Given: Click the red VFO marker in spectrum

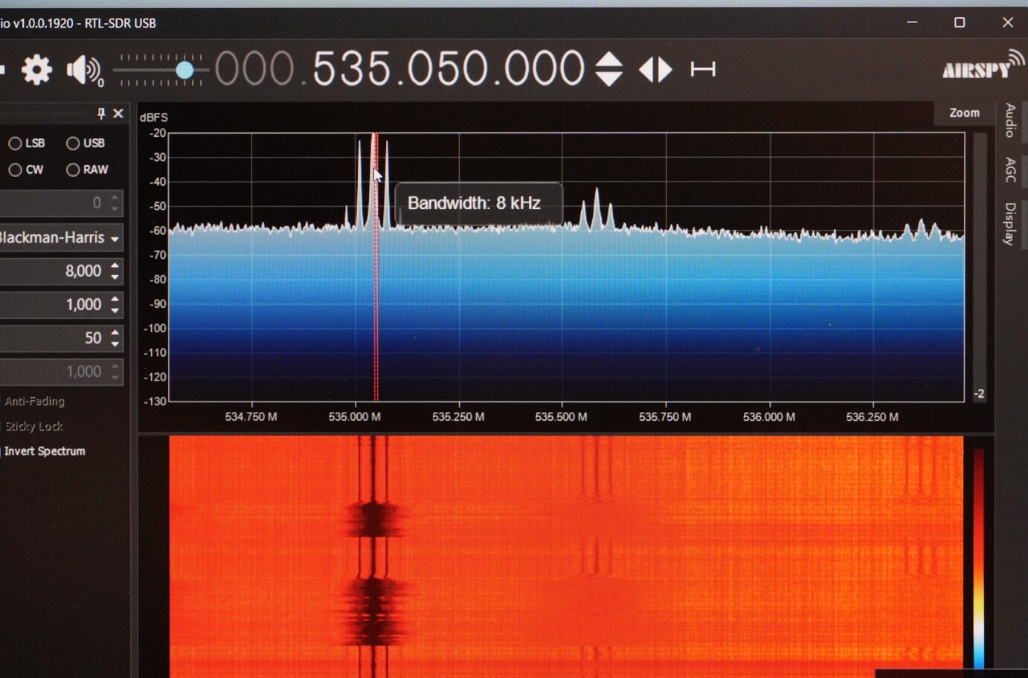Looking at the screenshot, I should [x=376, y=267].
